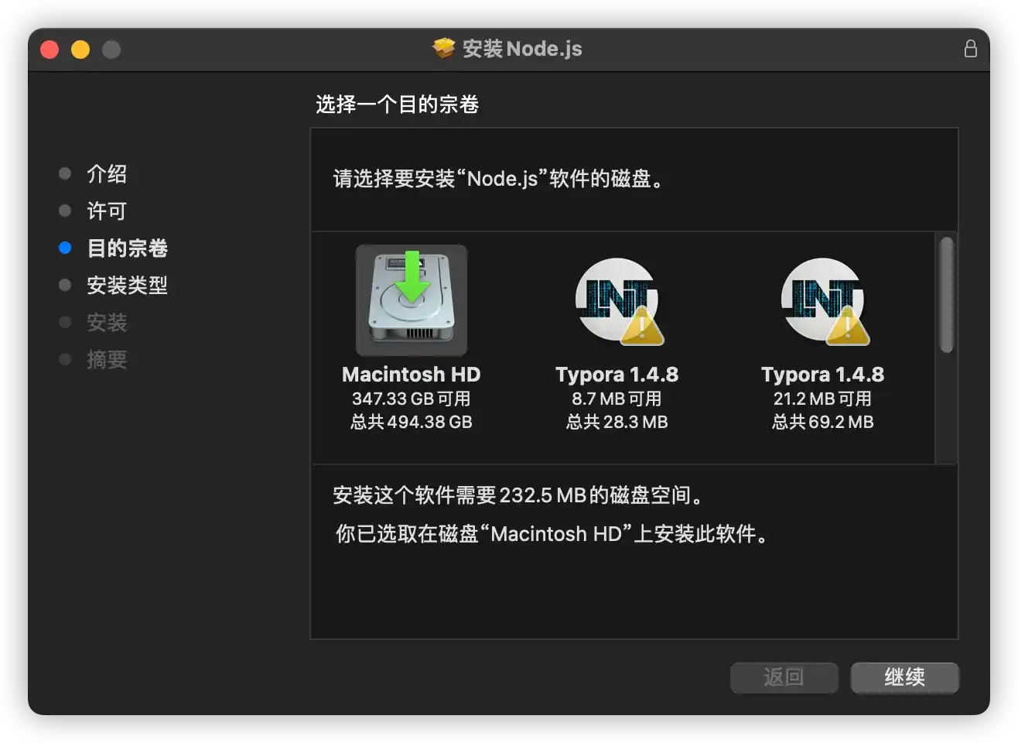The width and height of the screenshot is (1018, 743).
Task: Click the dimmed 安装 step in the sidebar
Action: click(x=107, y=323)
